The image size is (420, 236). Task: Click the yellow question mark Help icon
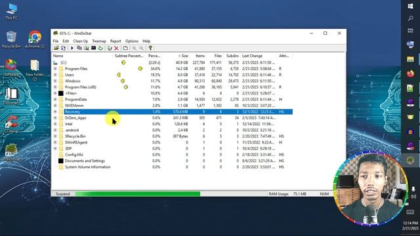(x=150, y=48)
